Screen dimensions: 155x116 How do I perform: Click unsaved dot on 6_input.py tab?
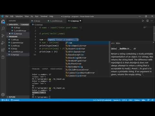(80, 21)
